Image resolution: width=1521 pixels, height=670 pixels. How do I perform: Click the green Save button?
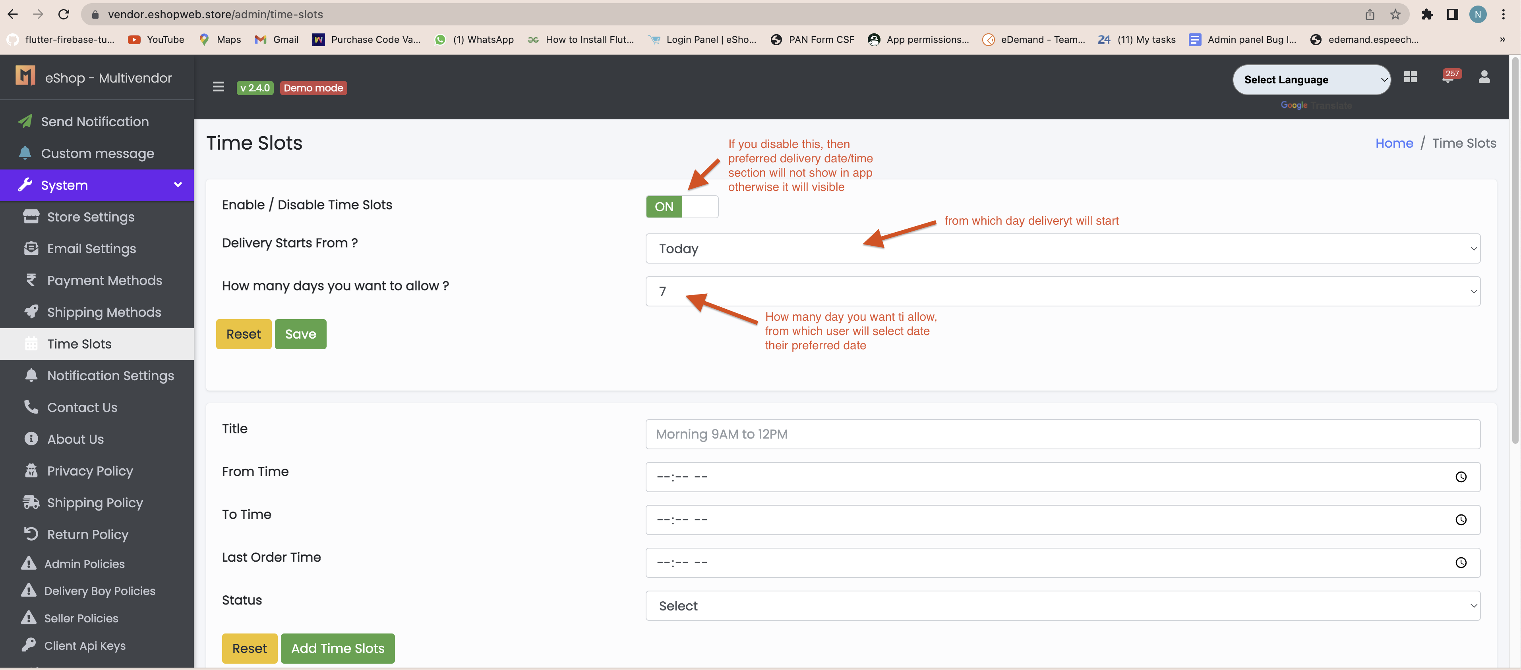[x=300, y=334]
